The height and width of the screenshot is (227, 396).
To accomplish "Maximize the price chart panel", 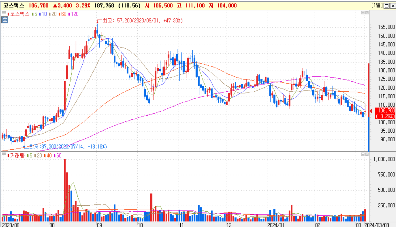I will [363, 13].
